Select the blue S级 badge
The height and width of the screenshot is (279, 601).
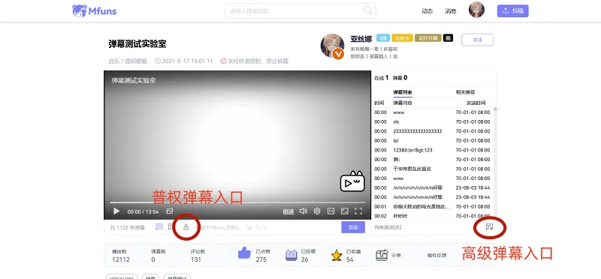pyautogui.click(x=383, y=38)
